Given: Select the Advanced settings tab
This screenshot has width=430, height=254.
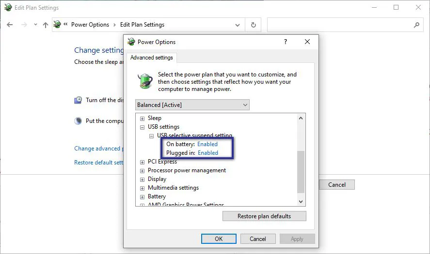Looking at the screenshot, I should (x=152, y=58).
